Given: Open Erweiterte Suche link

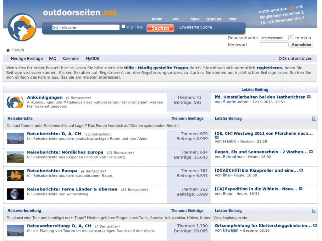Looking at the screenshot, I should (196, 27).
